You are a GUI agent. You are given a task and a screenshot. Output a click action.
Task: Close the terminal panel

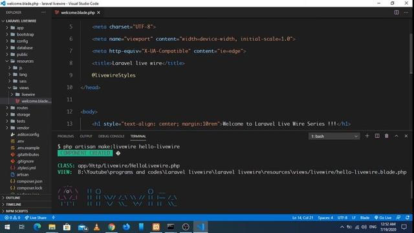[x=406, y=136]
